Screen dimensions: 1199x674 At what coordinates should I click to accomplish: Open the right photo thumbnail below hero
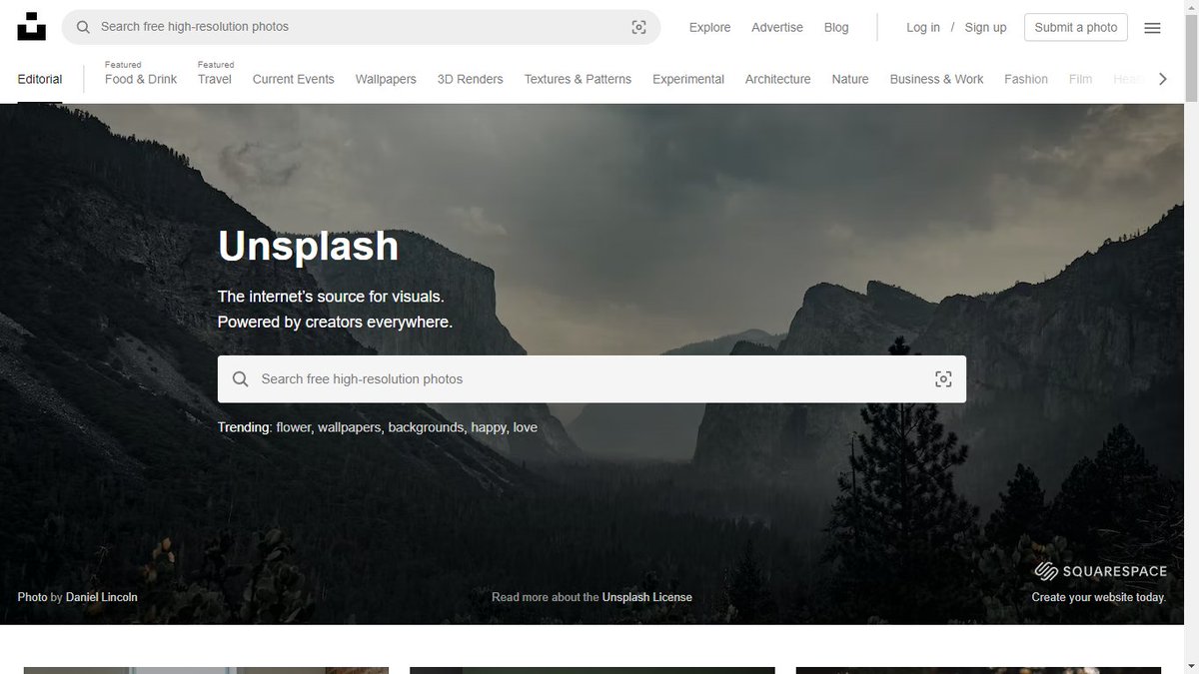[978, 670]
